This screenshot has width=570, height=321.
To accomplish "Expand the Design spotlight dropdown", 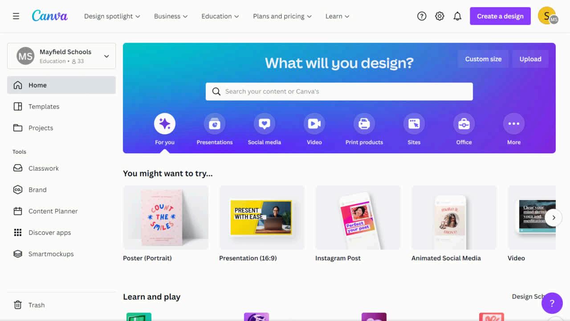I will 112,16.
